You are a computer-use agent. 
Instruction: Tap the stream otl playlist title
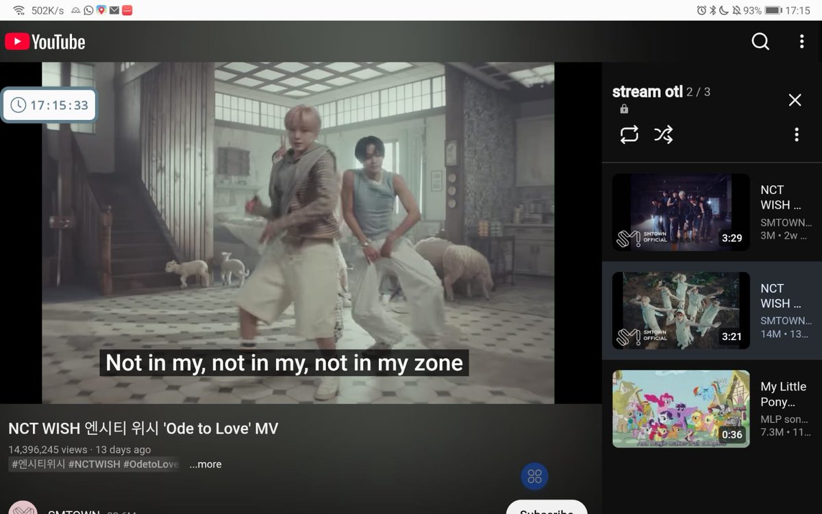tap(647, 91)
